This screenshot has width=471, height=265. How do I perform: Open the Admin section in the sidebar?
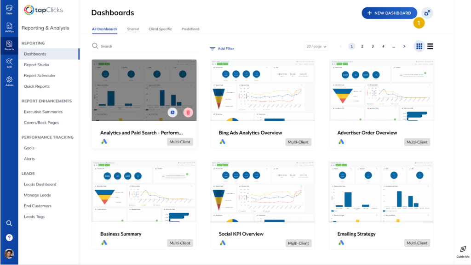coord(9,80)
